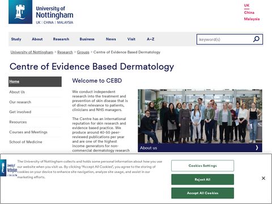This screenshot has width=272, height=204.
Task: Click Accept All Cookies
Action: tap(202, 193)
